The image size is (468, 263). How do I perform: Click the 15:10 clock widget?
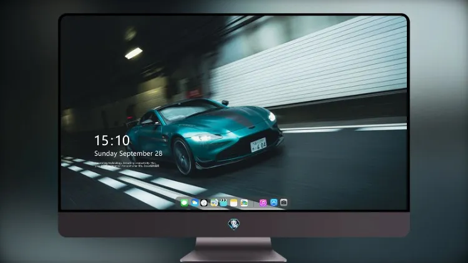tap(112, 140)
